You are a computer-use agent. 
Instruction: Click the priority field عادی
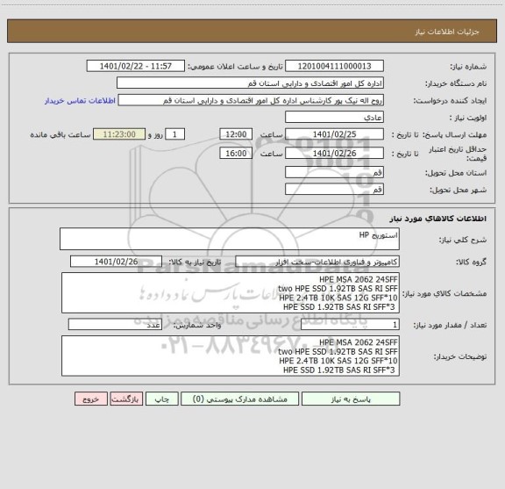point(334,117)
